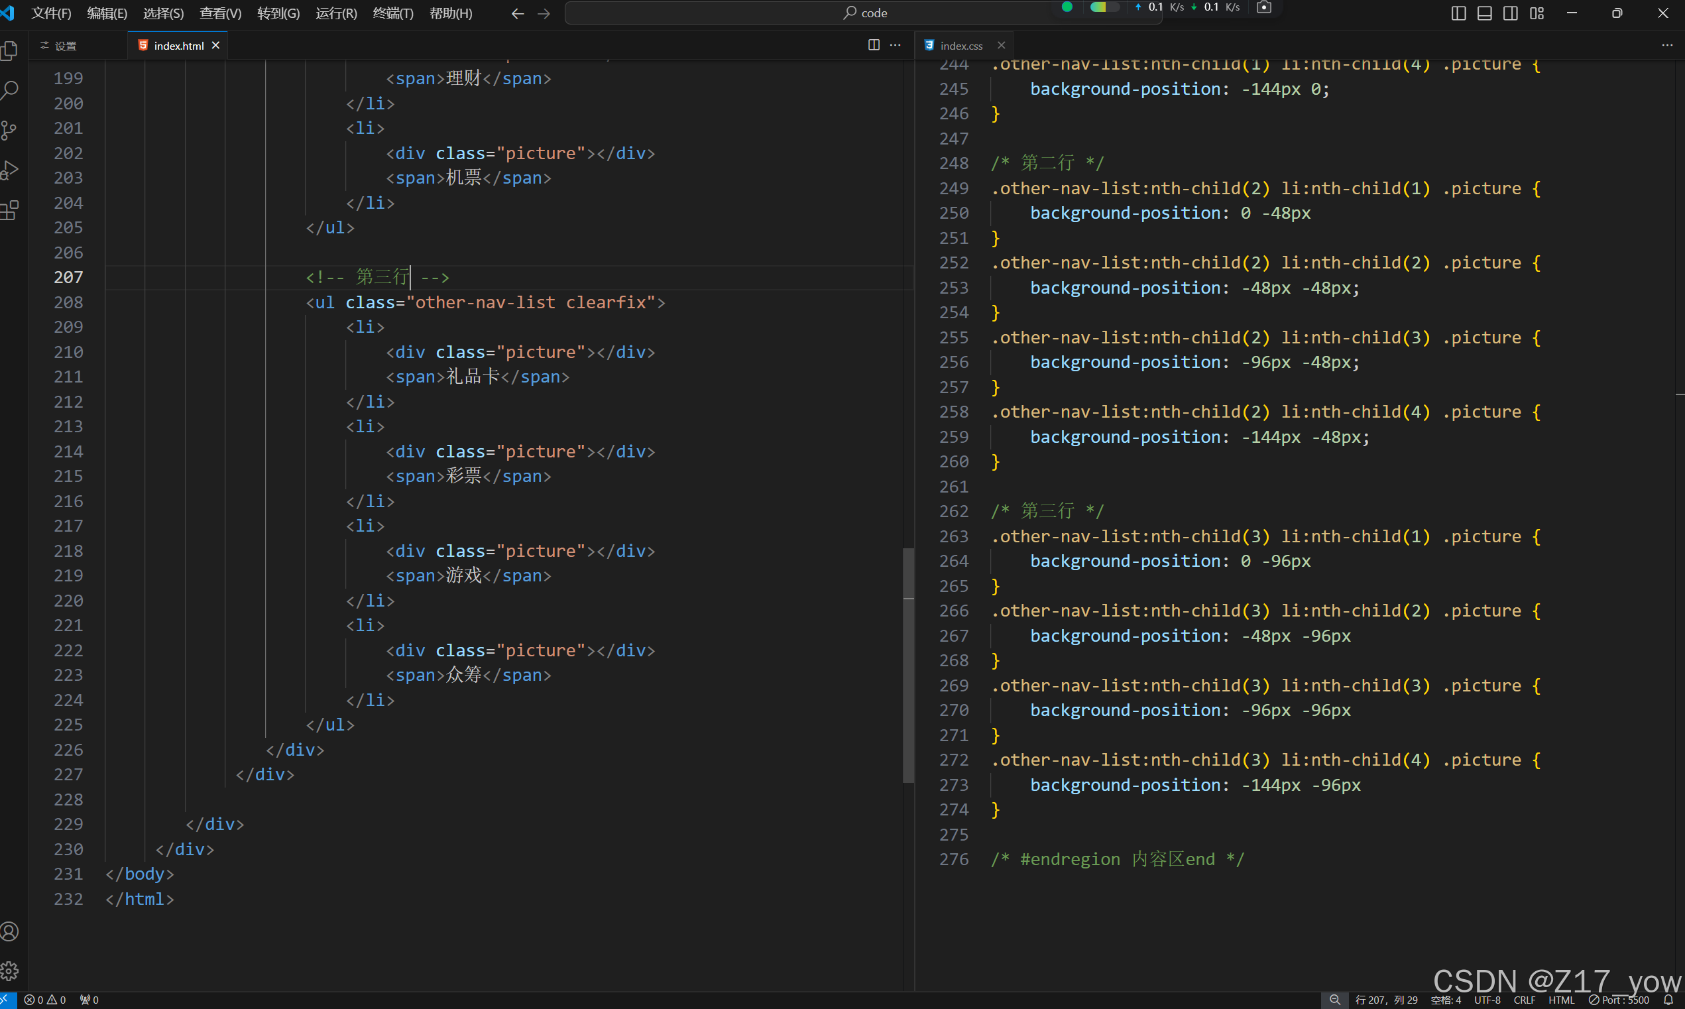Switch to the 设置 tab
The height and width of the screenshot is (1009, 1685).
[65, 46]
